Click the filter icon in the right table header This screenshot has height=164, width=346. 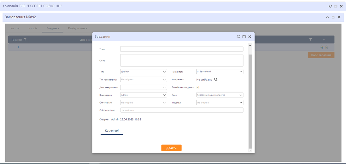(311, 40)
